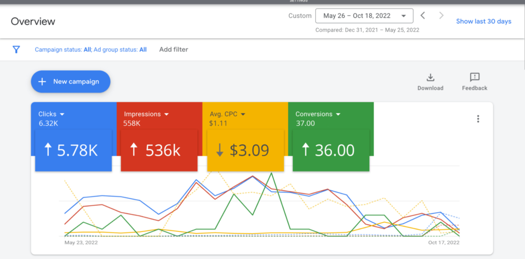Click the up arrow on 5.78K card
Screen dimensions: 525x259
[48, 150]
